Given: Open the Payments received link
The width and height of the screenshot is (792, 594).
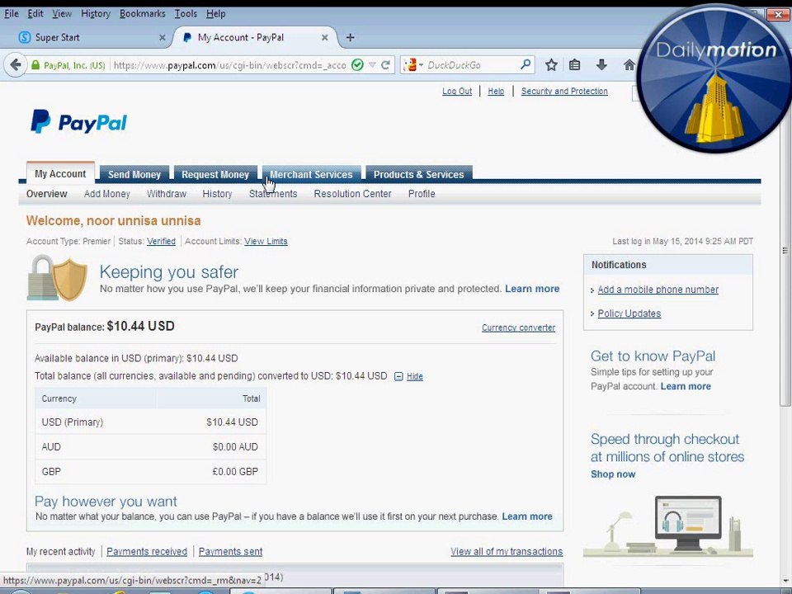Looking at the screenshot, I should [147, 552].
